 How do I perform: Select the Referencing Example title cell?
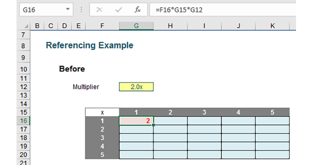coord(90,45)
